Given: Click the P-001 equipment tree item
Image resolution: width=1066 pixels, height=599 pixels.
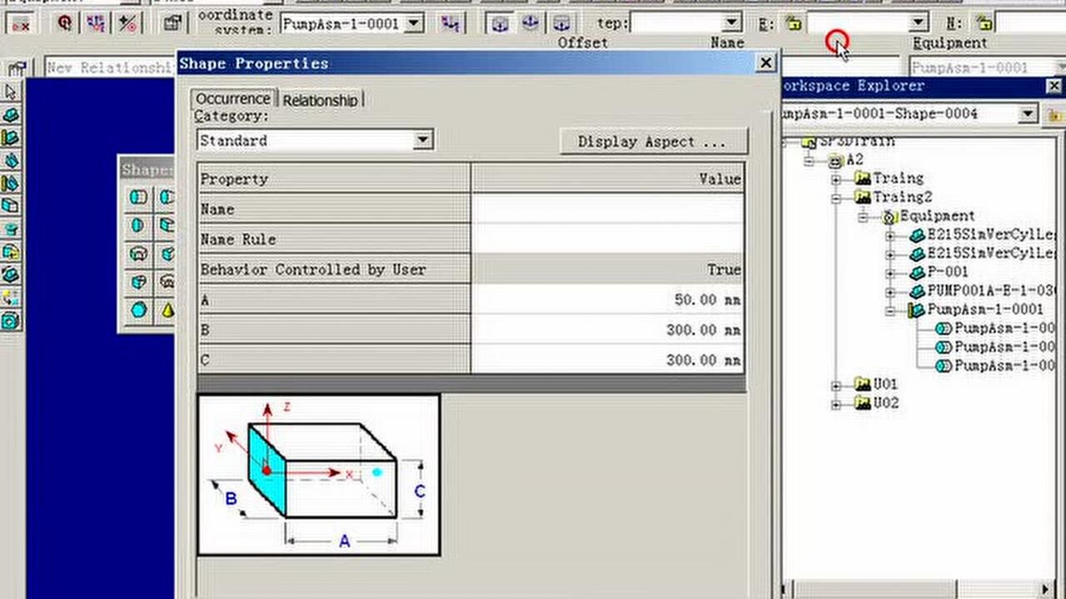Looking at the screenshot, I should pyautogui.click(x=947, y=272).
